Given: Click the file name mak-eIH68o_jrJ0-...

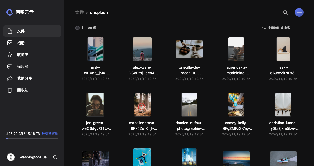Looking at the screenshot, I should point(97,70).
